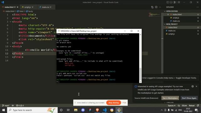Click the open changes compare icon
This screenshot has height=113, width=201.
pyautogui.click(x=152, y=7)
